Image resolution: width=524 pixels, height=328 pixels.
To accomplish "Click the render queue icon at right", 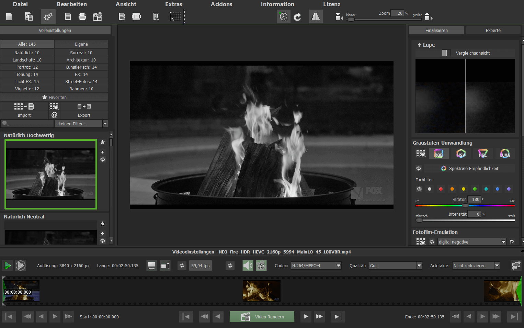I will 516,265.
